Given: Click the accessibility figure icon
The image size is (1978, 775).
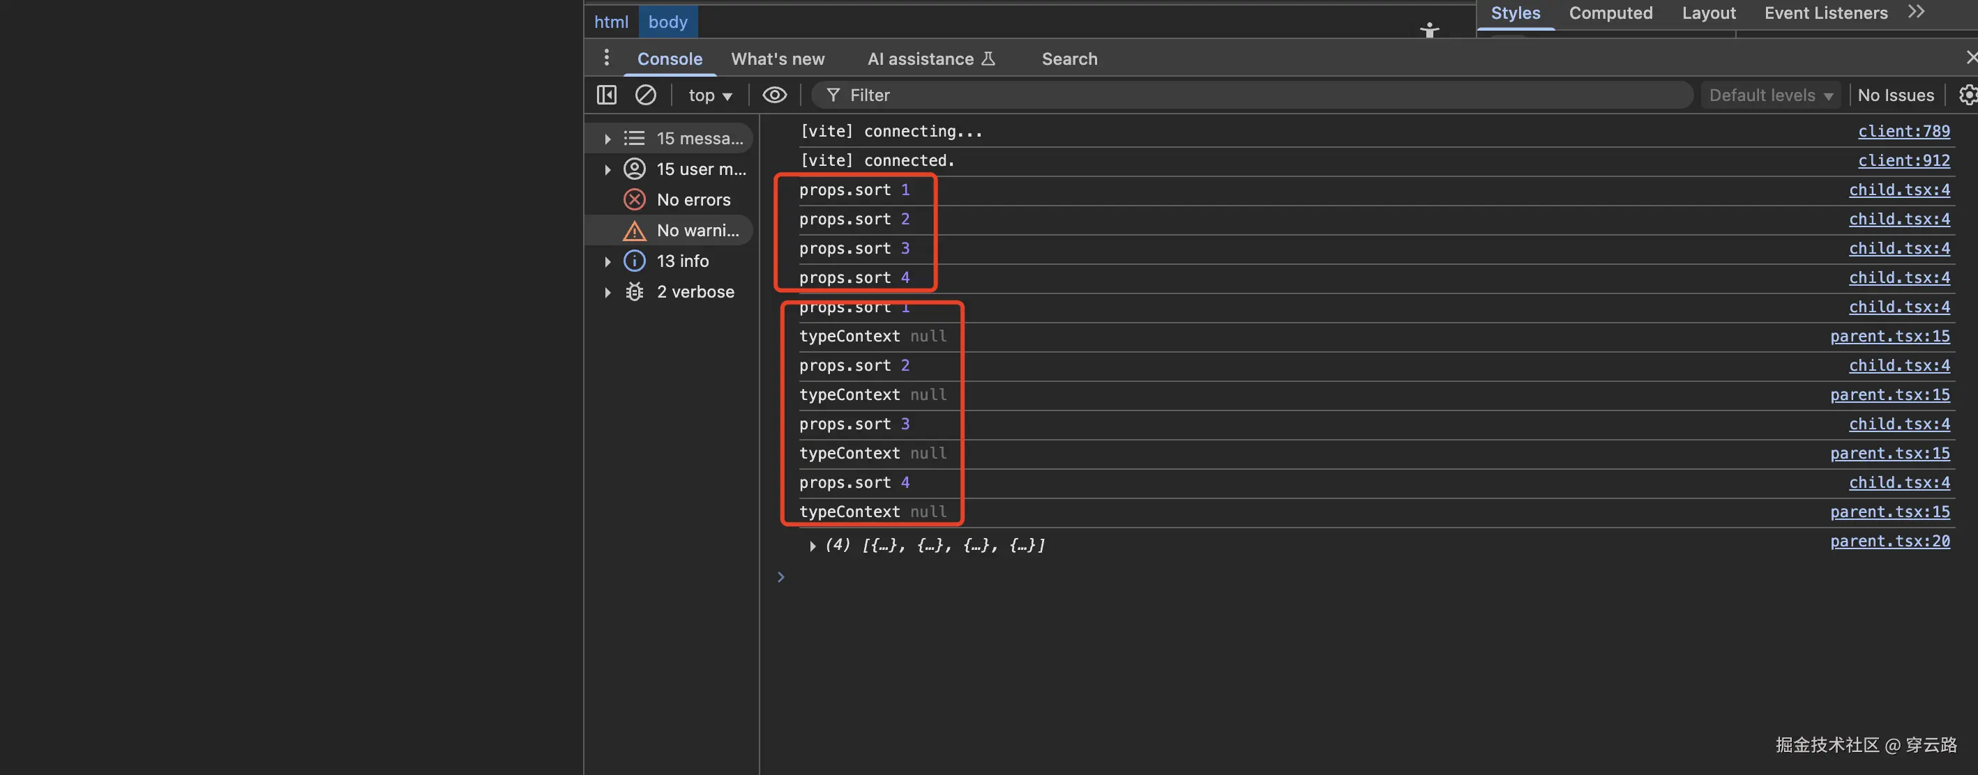Looking at the screenshot, I should pyautogui.click(x=1429, y=30).
